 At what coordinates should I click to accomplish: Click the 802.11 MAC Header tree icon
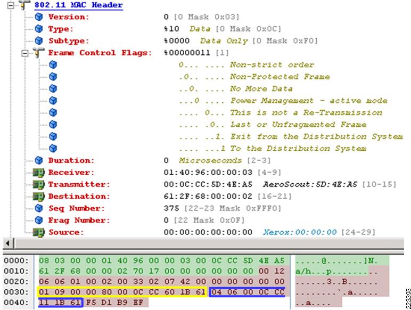[24, 5]
